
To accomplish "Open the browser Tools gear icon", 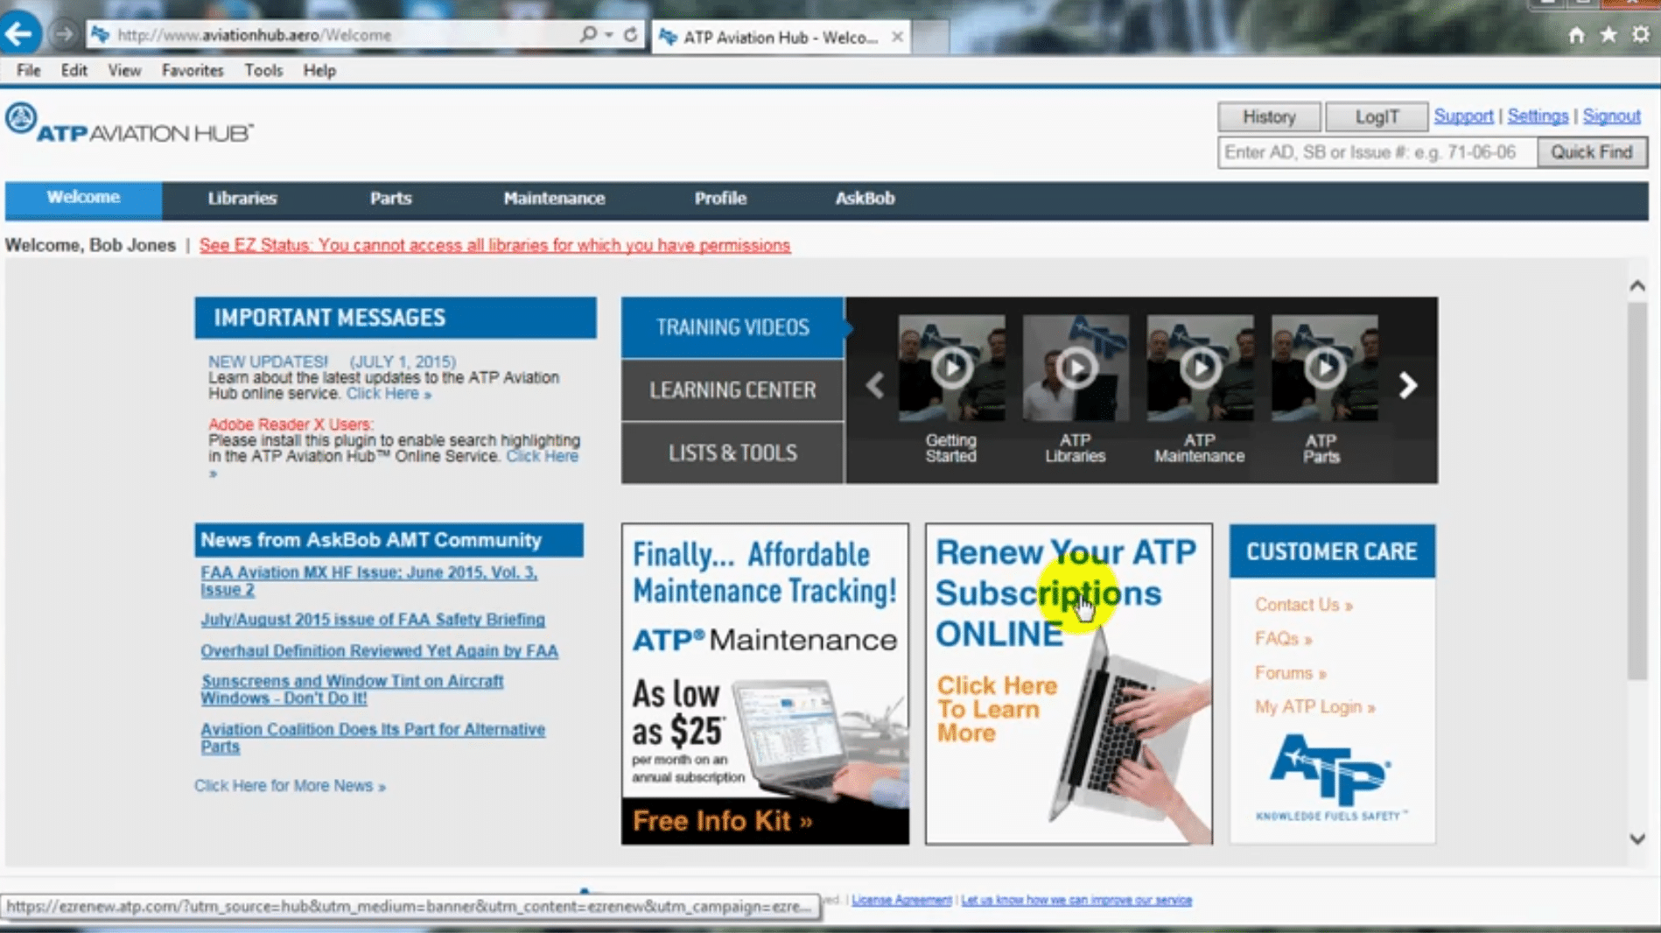I will (x=1641, y=35).
